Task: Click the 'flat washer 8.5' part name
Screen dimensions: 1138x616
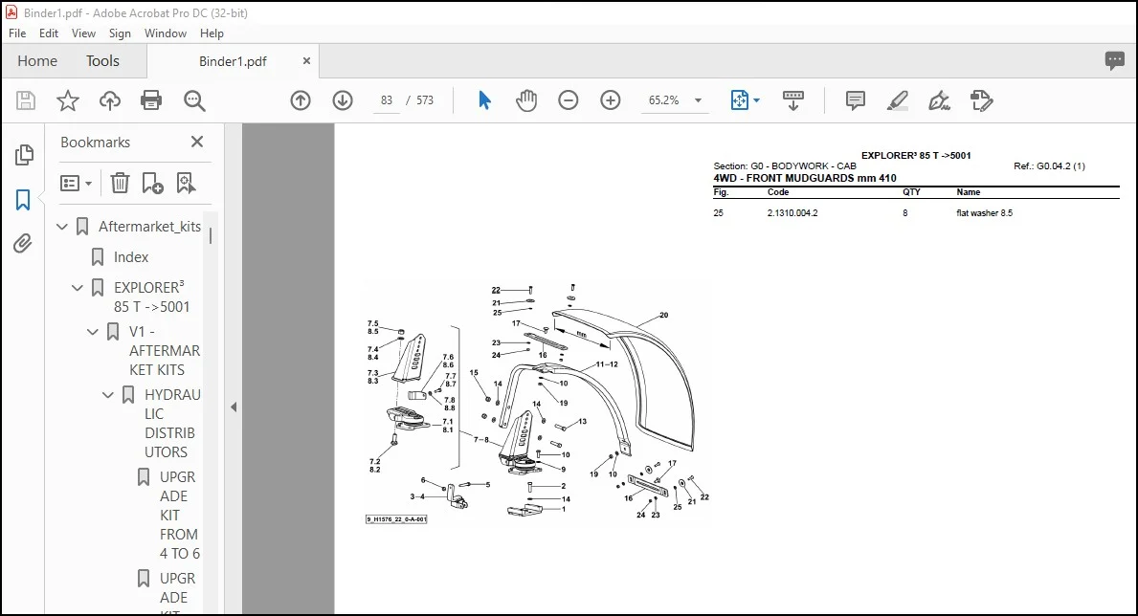Action: 984,213
